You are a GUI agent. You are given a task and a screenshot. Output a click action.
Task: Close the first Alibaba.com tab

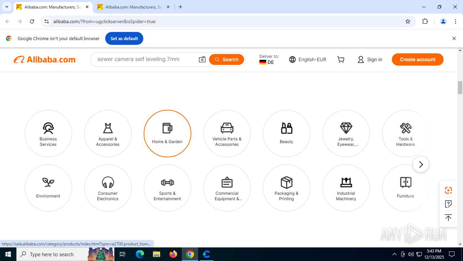tap(87, 7)
